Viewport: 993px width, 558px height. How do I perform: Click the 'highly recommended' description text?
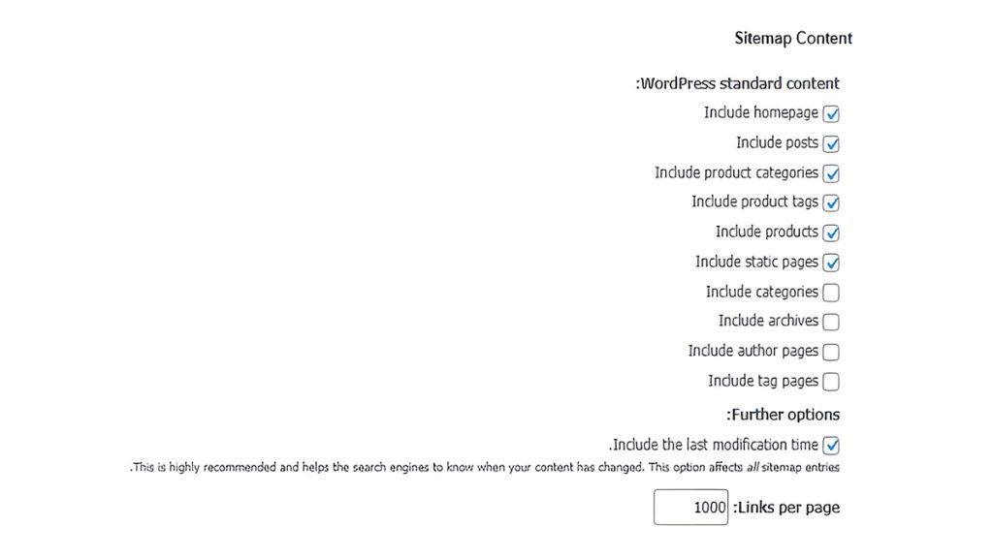(485, 467)
